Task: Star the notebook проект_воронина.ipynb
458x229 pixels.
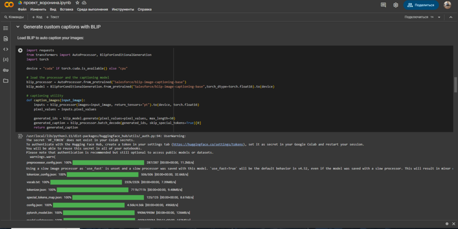Action: 77,3
